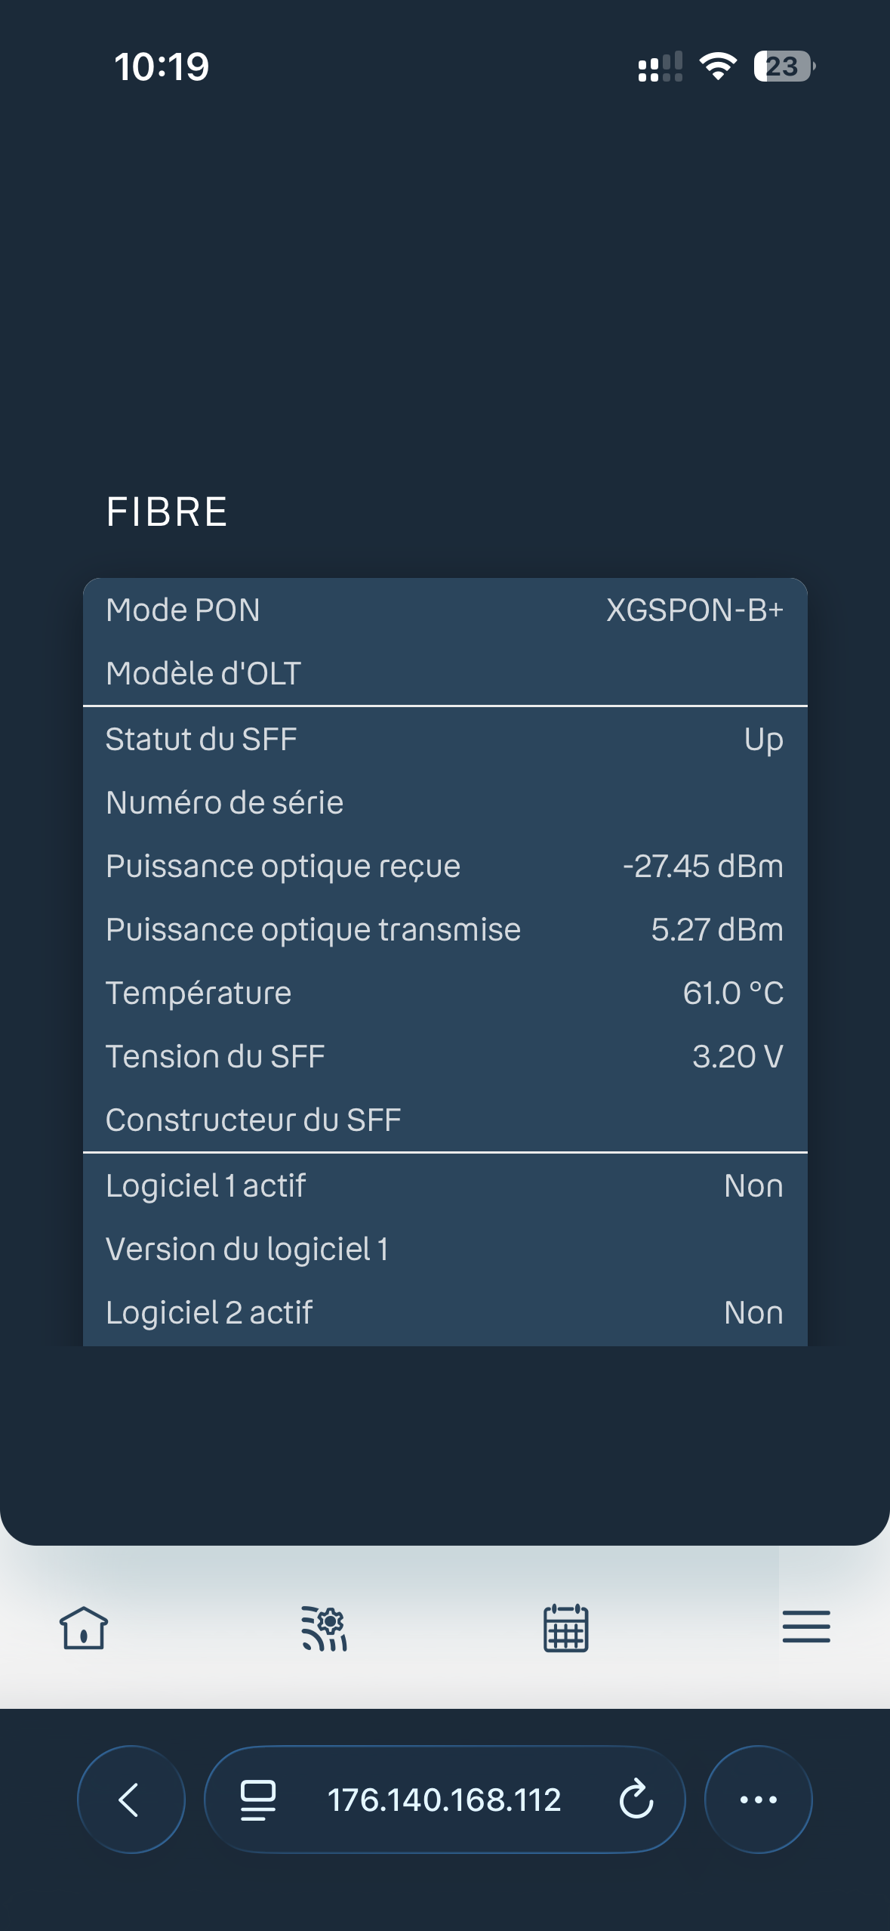Image resolution: width=890 pixels, height=1931 pixels.
Task: Select the Mode PON row
Action: pyautogui.click(x=445, y=610)
